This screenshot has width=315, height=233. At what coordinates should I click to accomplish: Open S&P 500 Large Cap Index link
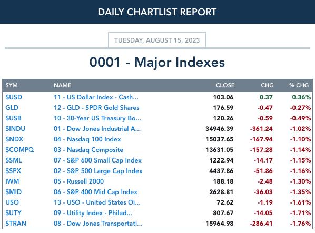[98, 171]
